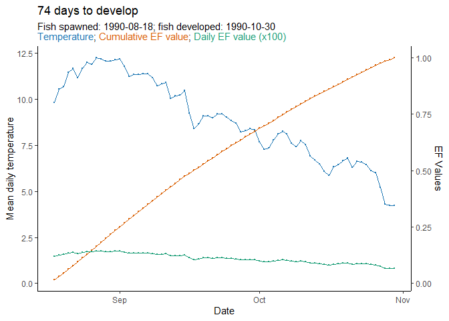Click the orange "Cumulative EF value" legend label
Viewport: 449px width, 321px height.
click(x=144, y=37)
